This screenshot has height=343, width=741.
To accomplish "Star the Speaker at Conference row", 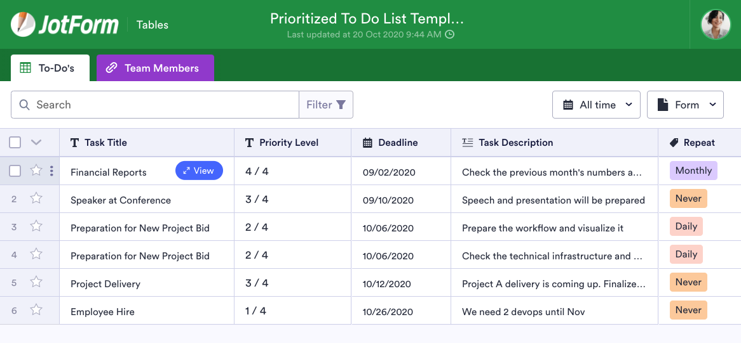I will (36, 198).
